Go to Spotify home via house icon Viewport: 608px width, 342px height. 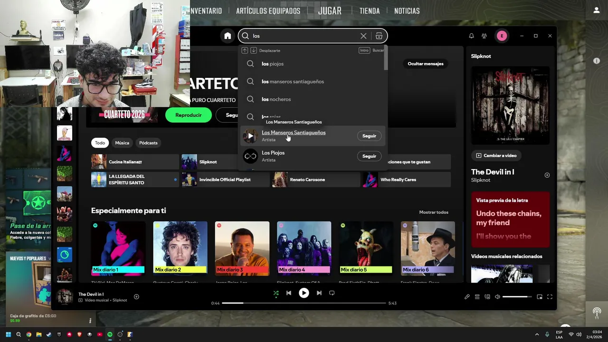click(228, 36)
